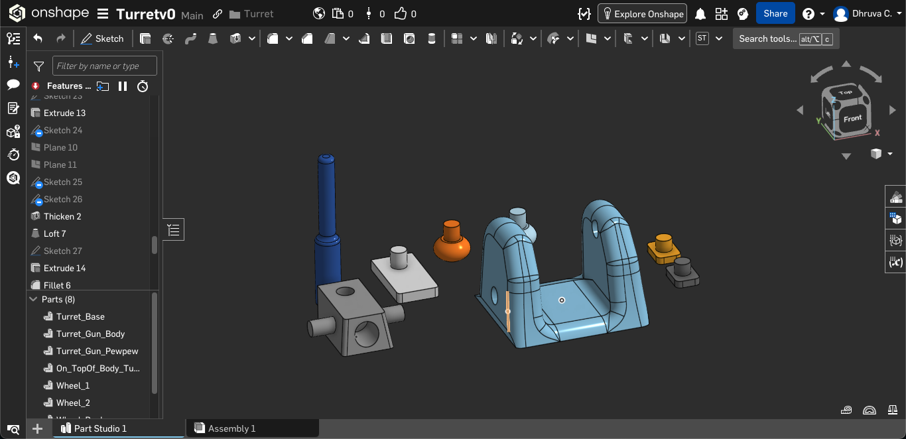This screenshot has height=439, width=906.
Task: Select the Plane tool icon
Action: pos(592,38)
